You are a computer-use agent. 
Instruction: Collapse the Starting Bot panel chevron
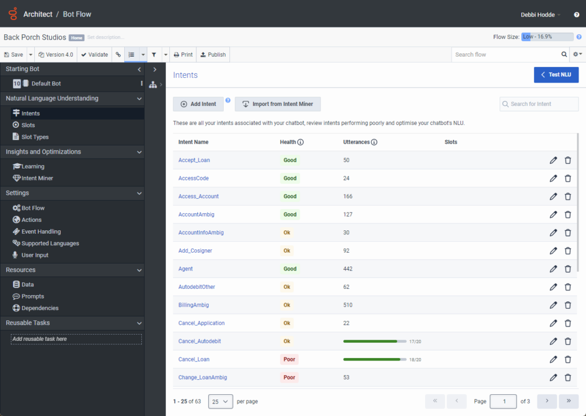pyautogui.click(x=139, y=69)
